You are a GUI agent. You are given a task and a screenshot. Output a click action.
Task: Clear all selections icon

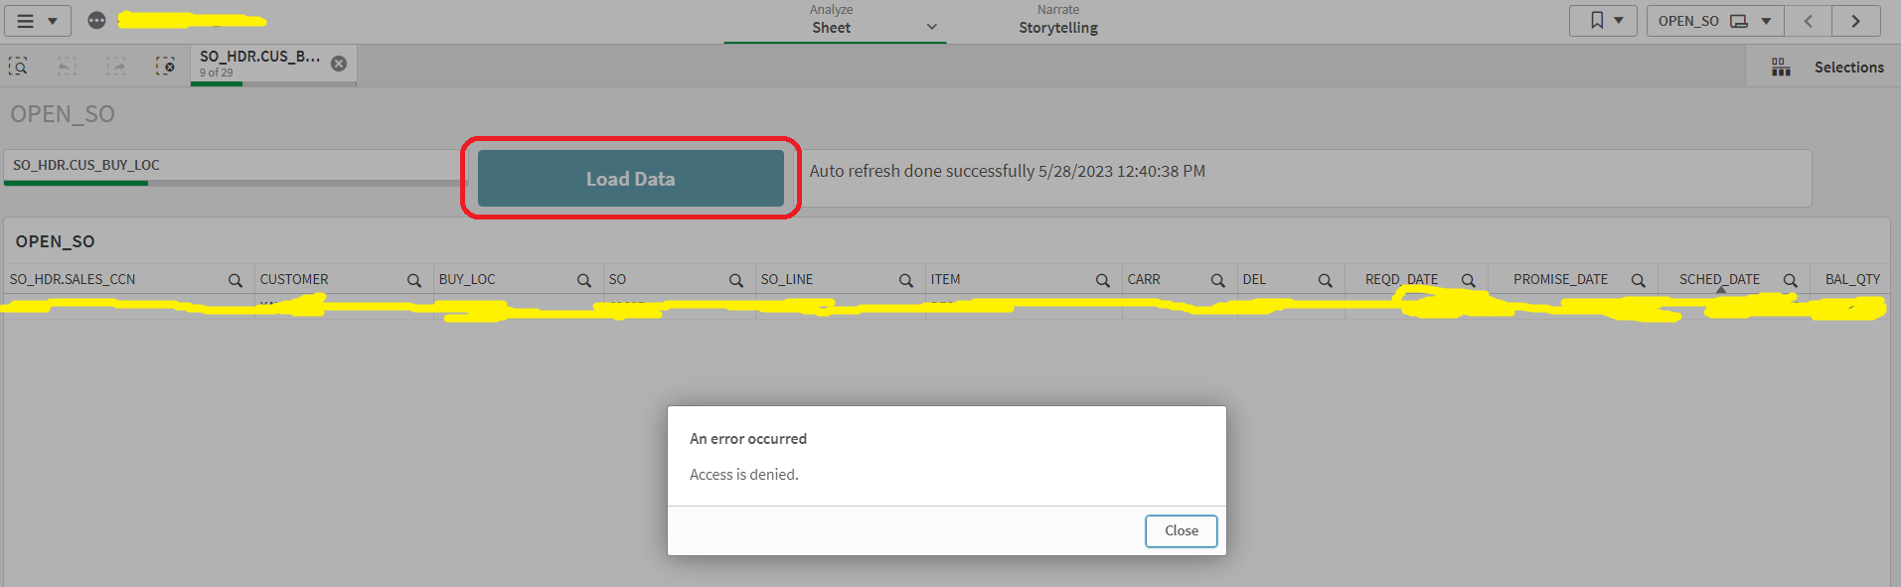(x=165, y=67)
